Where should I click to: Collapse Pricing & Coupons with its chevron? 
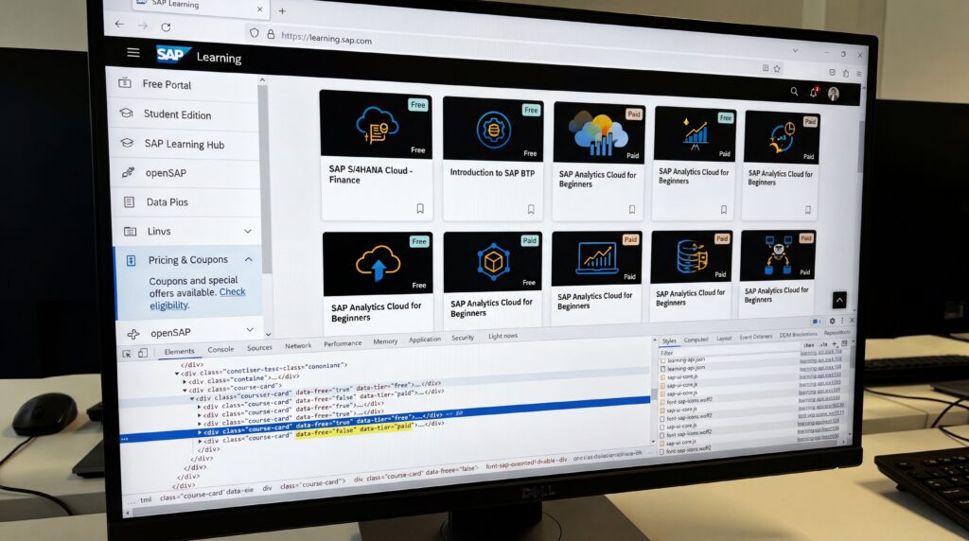tap(249, 259)
